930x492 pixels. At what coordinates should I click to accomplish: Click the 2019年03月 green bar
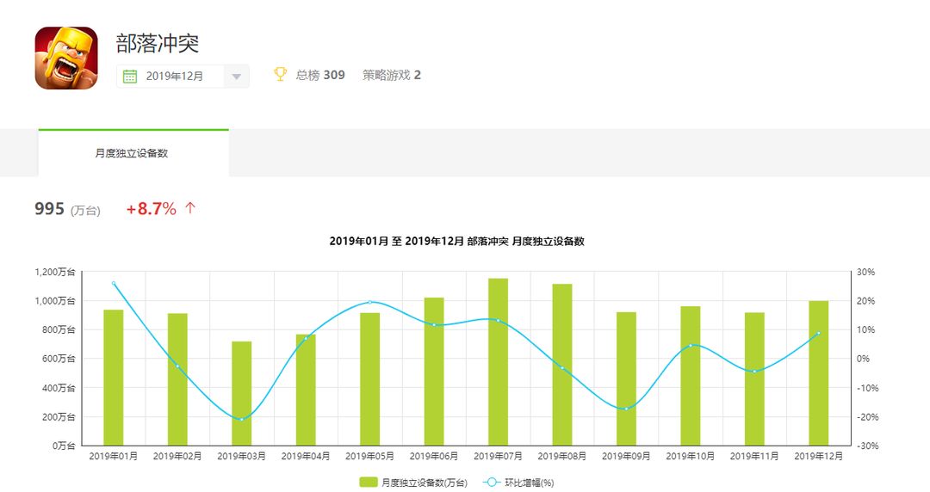(x=241, y=394)
